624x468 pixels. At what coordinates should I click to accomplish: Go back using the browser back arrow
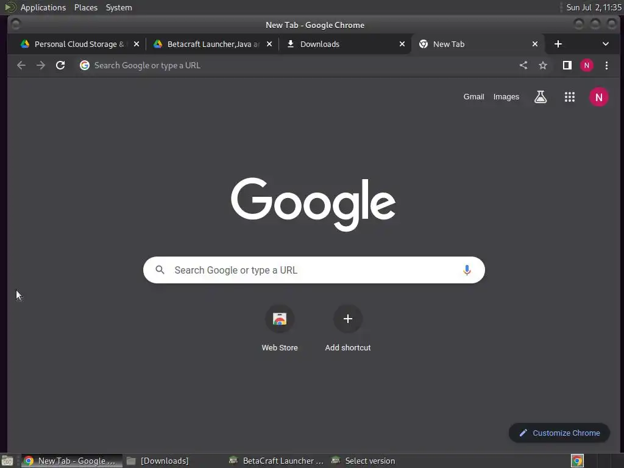tap(21, 65)
